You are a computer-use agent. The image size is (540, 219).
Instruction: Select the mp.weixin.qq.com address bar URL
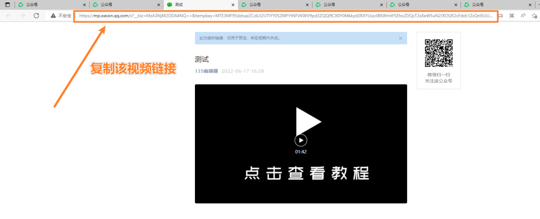pyautogui.click(x=285, y=15)
